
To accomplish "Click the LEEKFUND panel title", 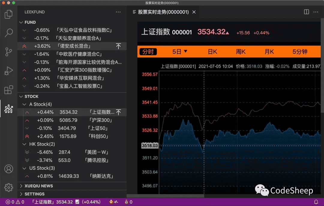I will pos(34,12).
